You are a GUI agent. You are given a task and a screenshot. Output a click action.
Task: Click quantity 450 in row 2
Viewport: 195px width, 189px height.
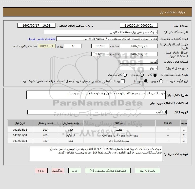(x=45, y=135)
